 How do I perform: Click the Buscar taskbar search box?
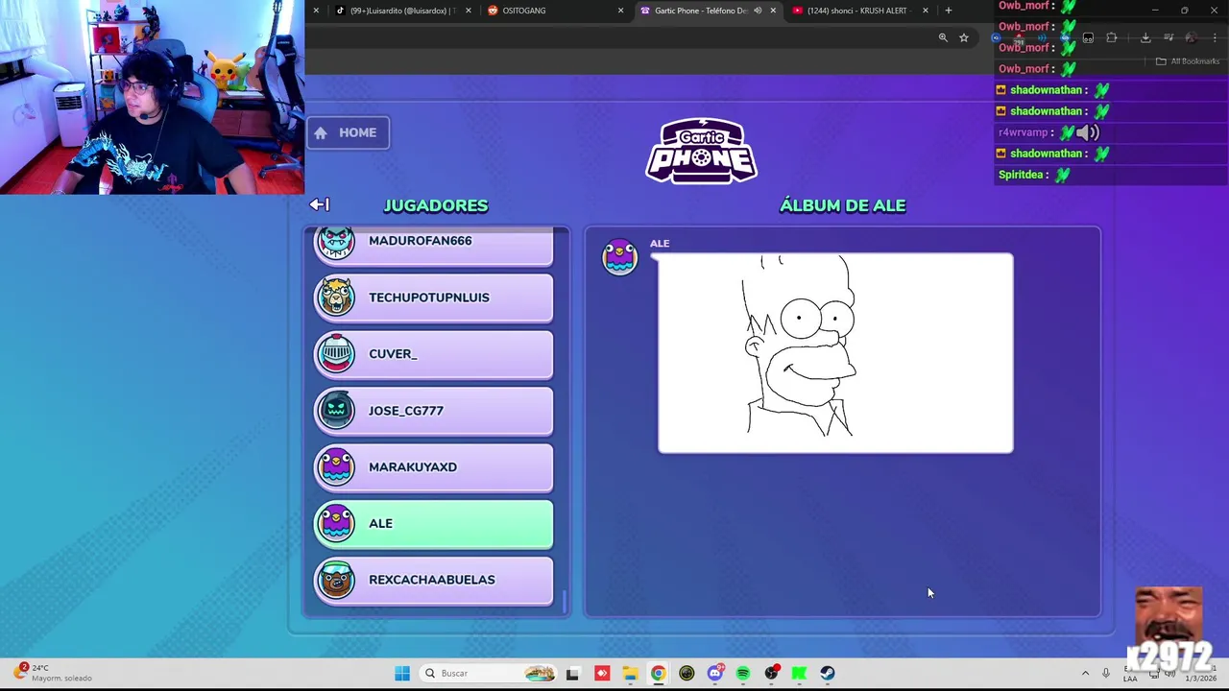tap(490, 673)
